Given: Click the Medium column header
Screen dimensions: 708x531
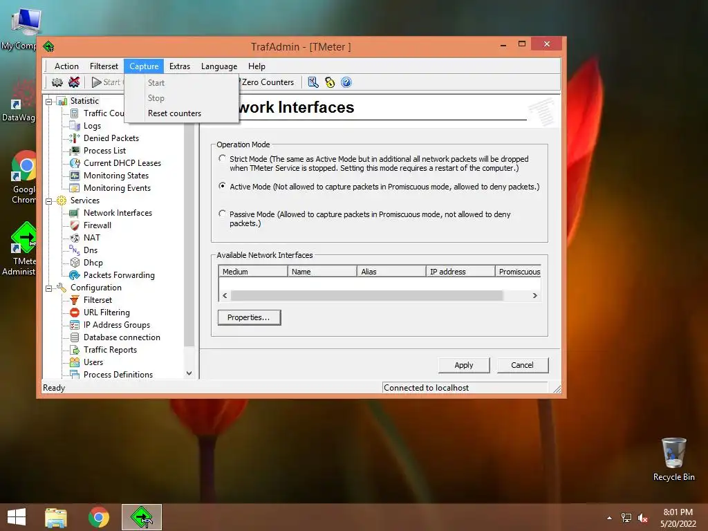Looking at the screenshot, I should click(x=253, y=271).
